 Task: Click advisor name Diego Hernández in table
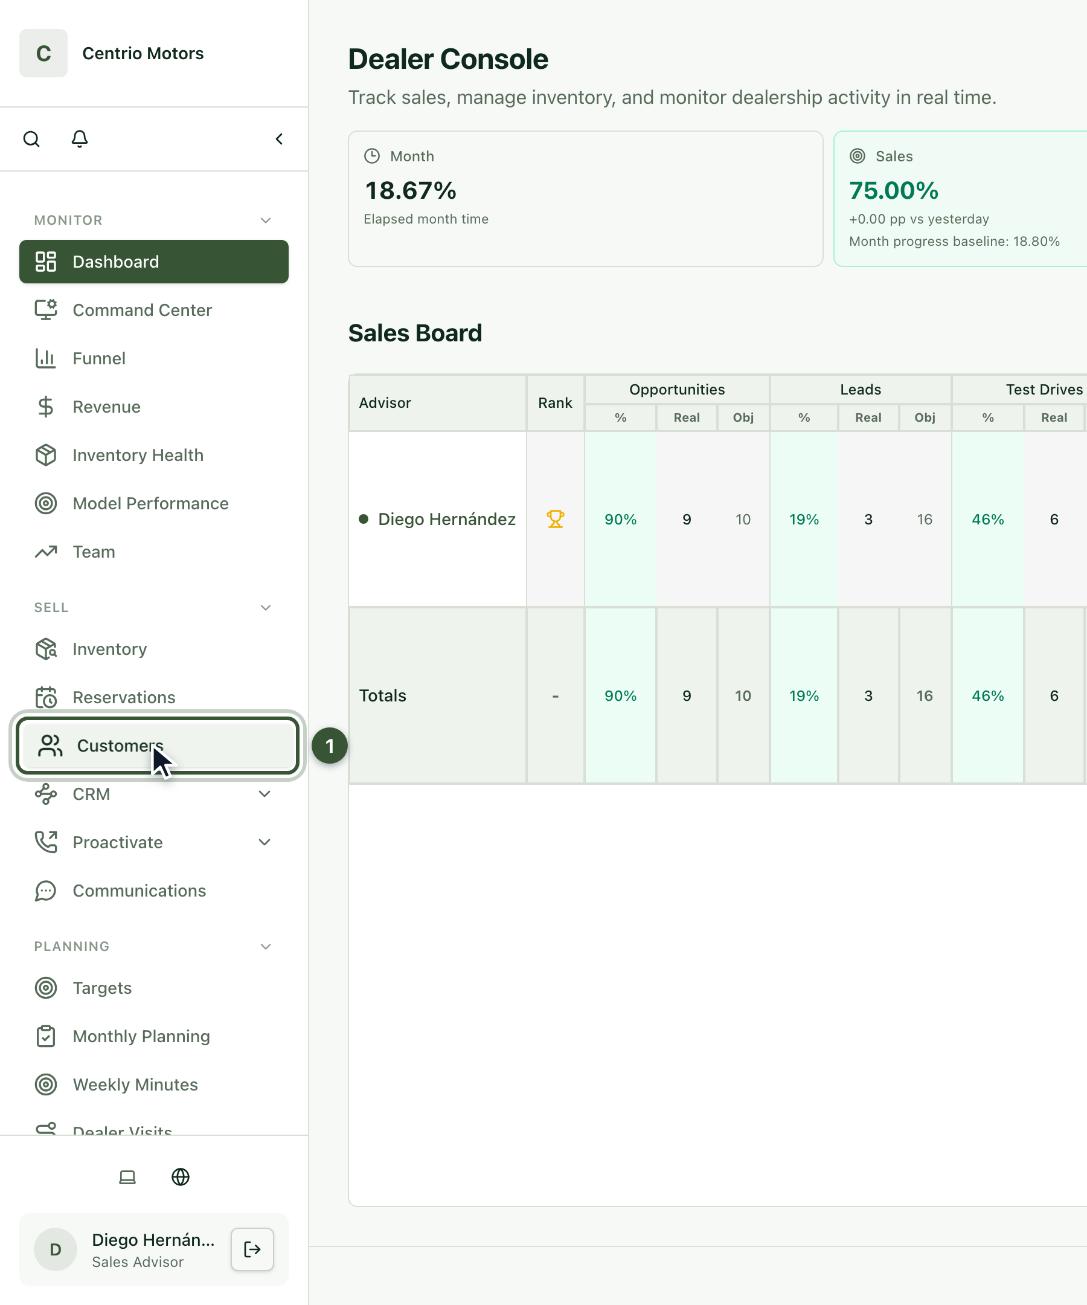coord(447,520)
